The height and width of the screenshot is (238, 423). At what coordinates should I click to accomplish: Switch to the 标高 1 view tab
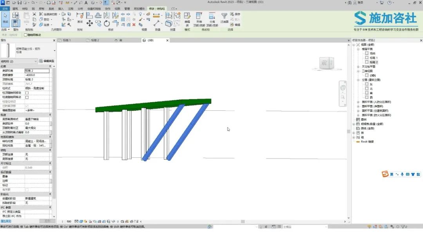pos(67,40)
